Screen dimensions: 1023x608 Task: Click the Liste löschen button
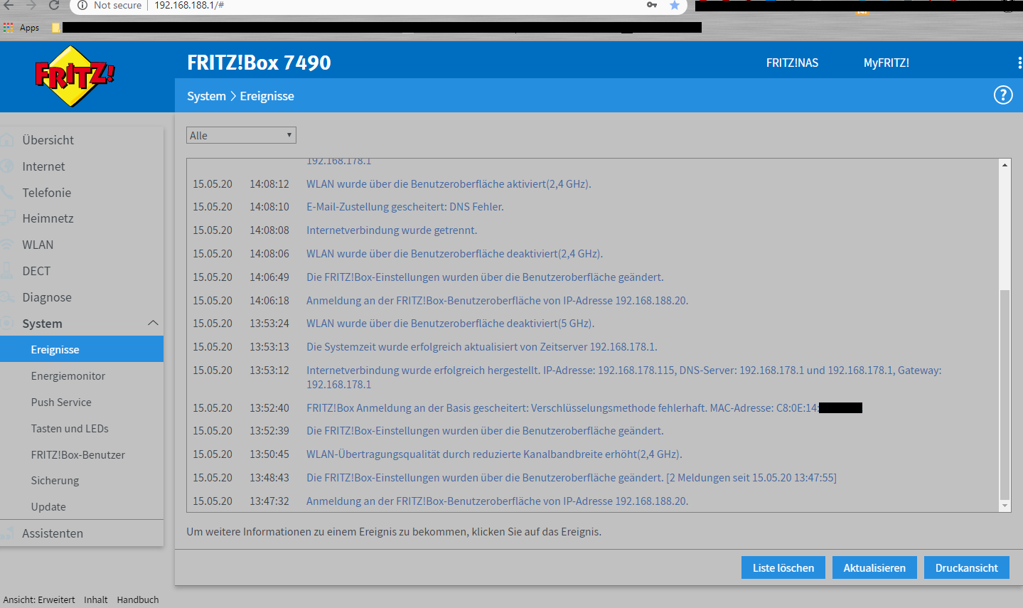tap(783, 567)
